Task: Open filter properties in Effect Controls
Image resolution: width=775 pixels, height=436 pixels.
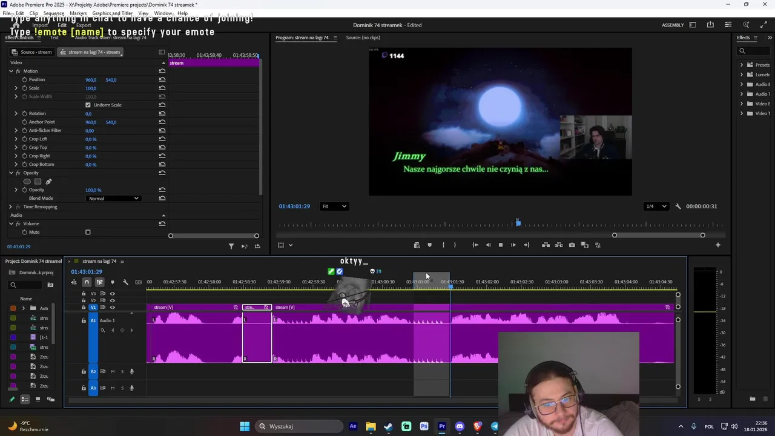Action: [x=231, y=246]
